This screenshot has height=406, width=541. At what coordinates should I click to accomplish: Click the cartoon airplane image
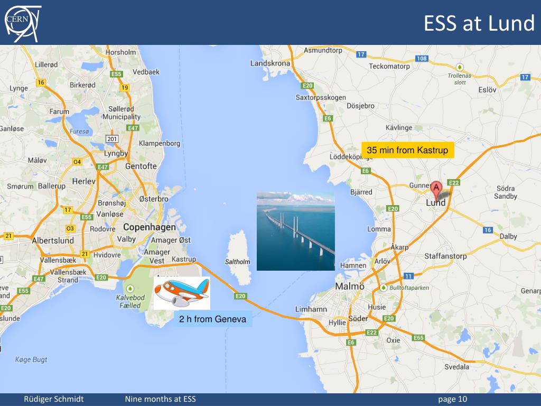[x=182, y=293]
